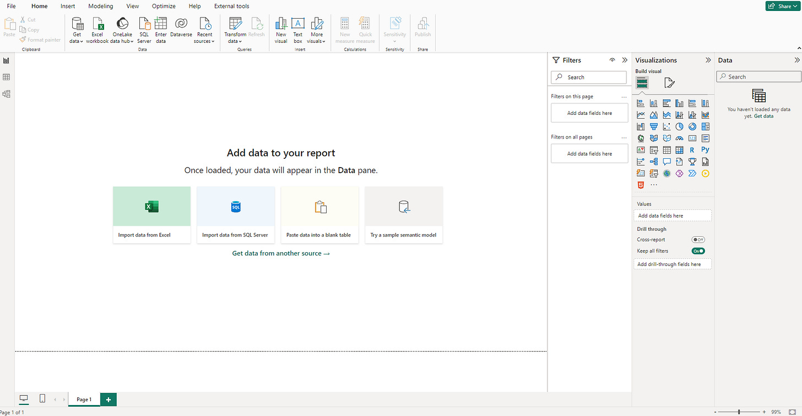Choose Import data from Excel
Image resolution: width=802 pixels, height=416 pixels.
coord(151,214)
